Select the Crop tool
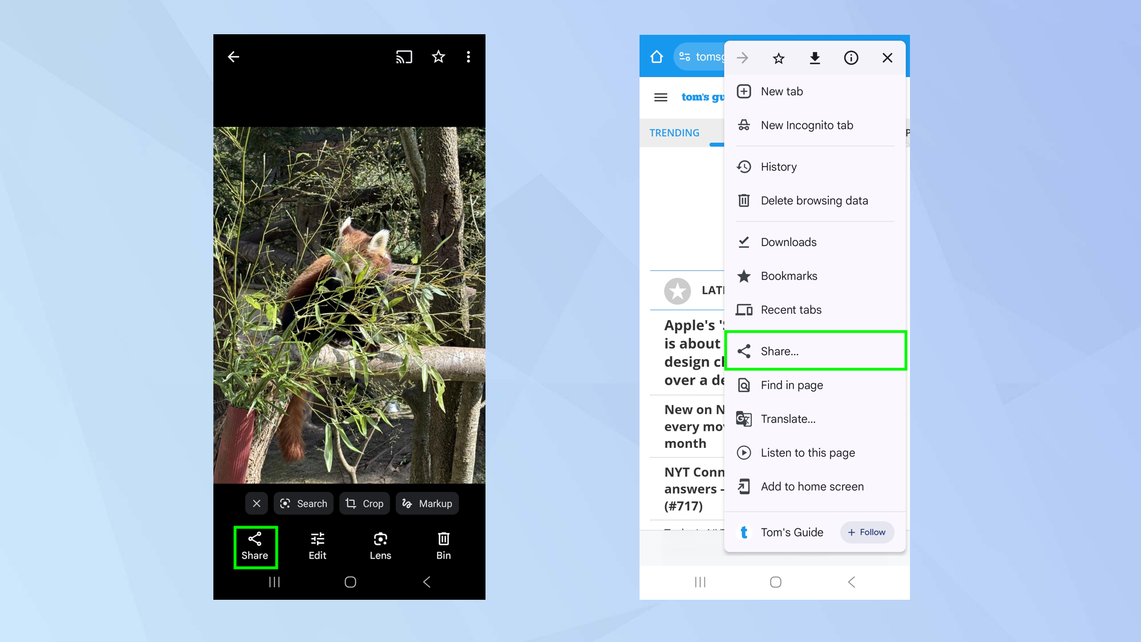Screen dimensions: 1141x642 tap(365, 503)
